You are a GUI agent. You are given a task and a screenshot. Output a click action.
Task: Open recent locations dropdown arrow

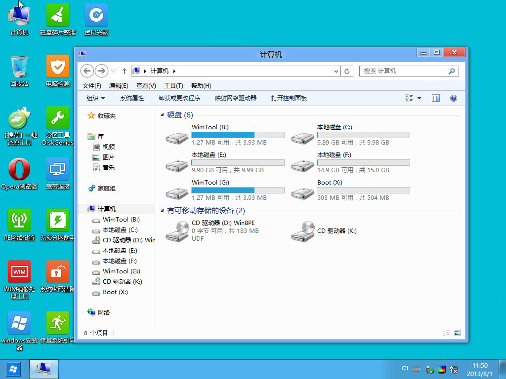coord(113,71)
